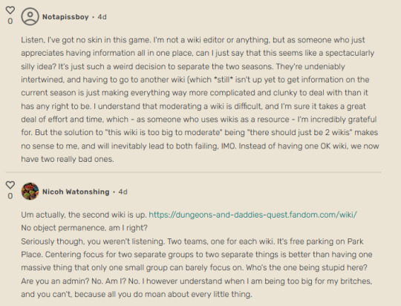Like Notapissboy's comment with the heart icon

click(x=10, y=10)
